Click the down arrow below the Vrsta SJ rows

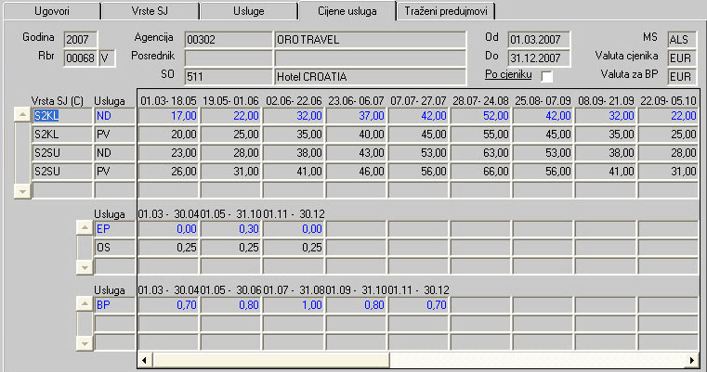22,189
